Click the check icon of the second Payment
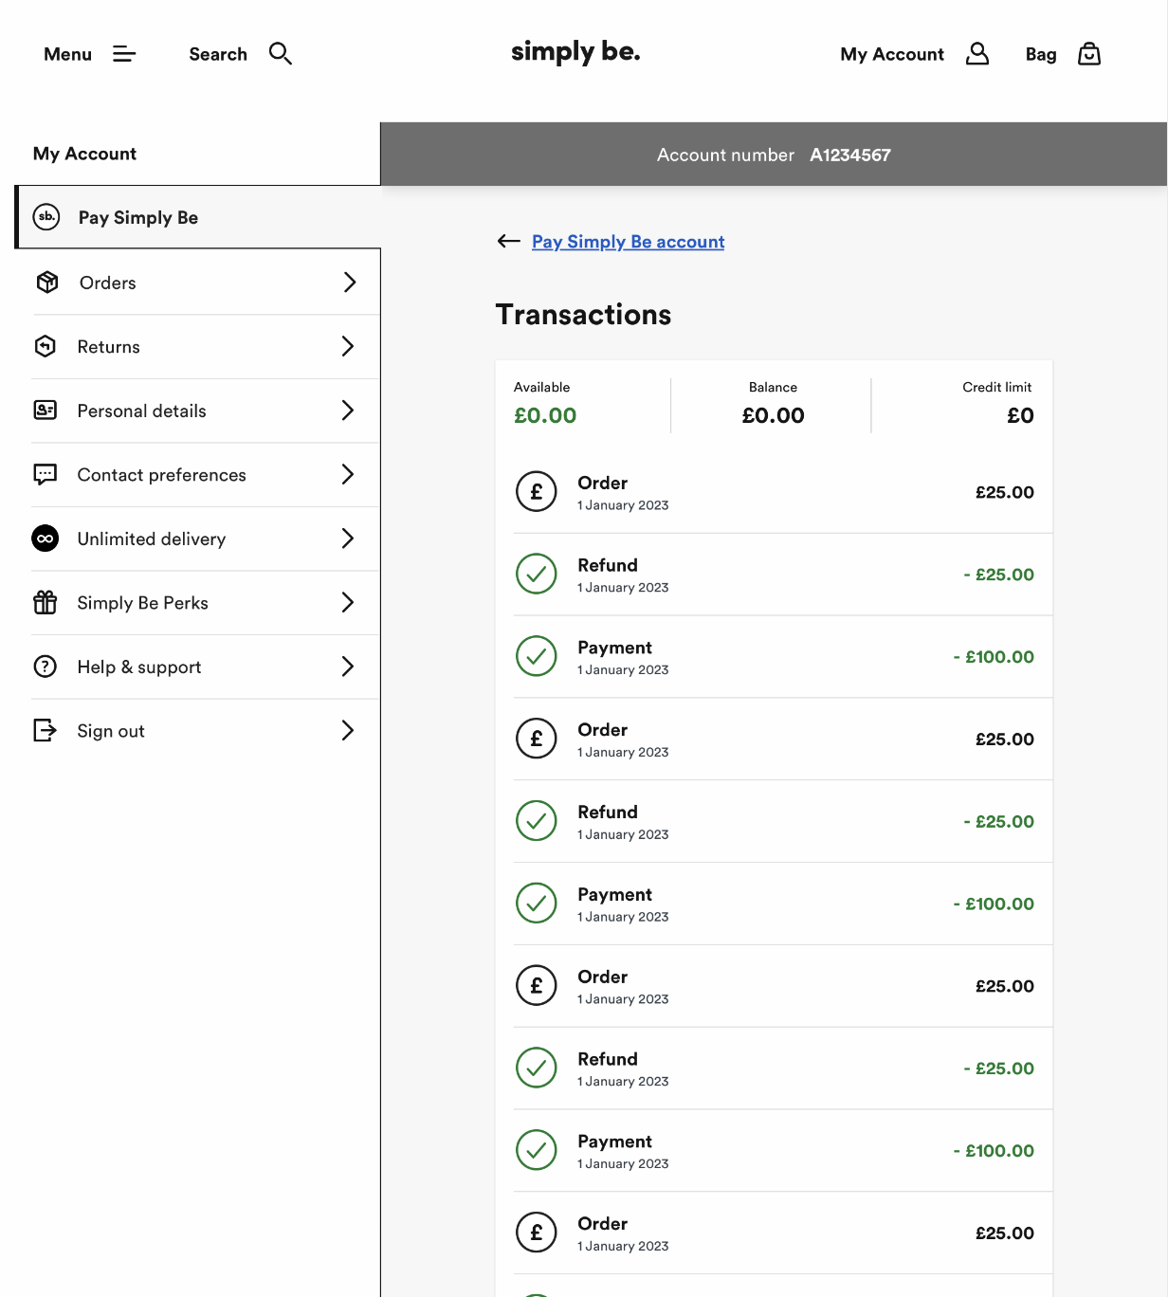Image resolution: width=1168 pixels, height=1297 pixels. [x=537, y=904]
